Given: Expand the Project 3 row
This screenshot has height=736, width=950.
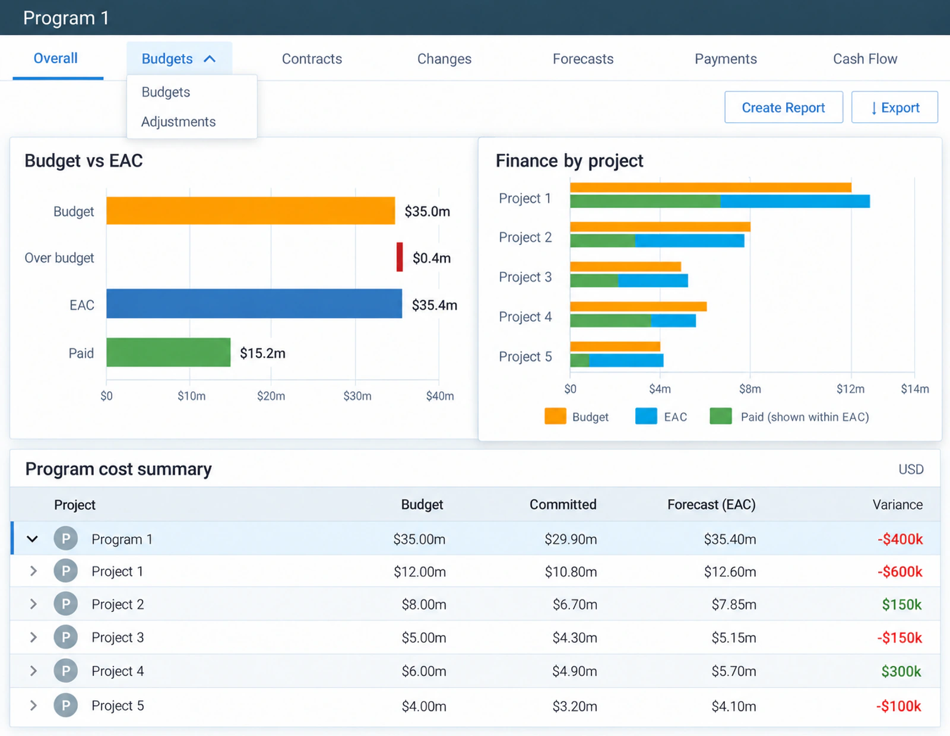Looking at the screenshot, I should pos(33,637).
